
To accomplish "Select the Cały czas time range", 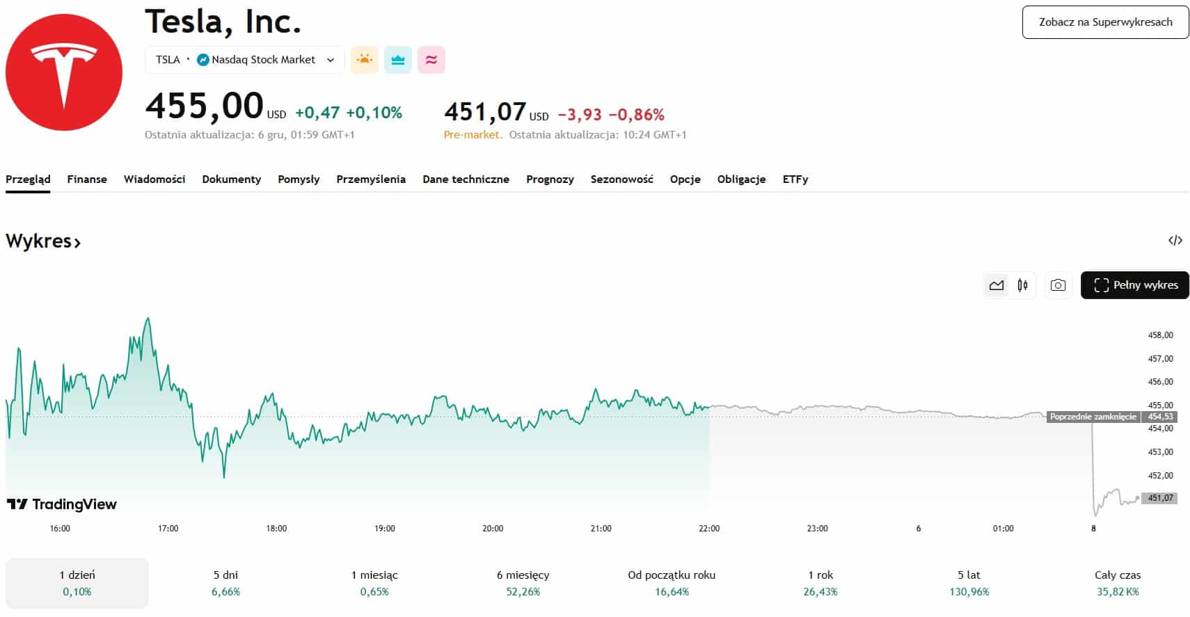I will [x=1117, y=583].
